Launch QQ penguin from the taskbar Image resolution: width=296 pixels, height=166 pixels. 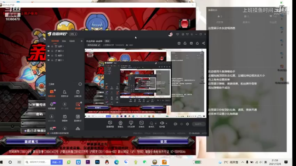click(107, 162)
